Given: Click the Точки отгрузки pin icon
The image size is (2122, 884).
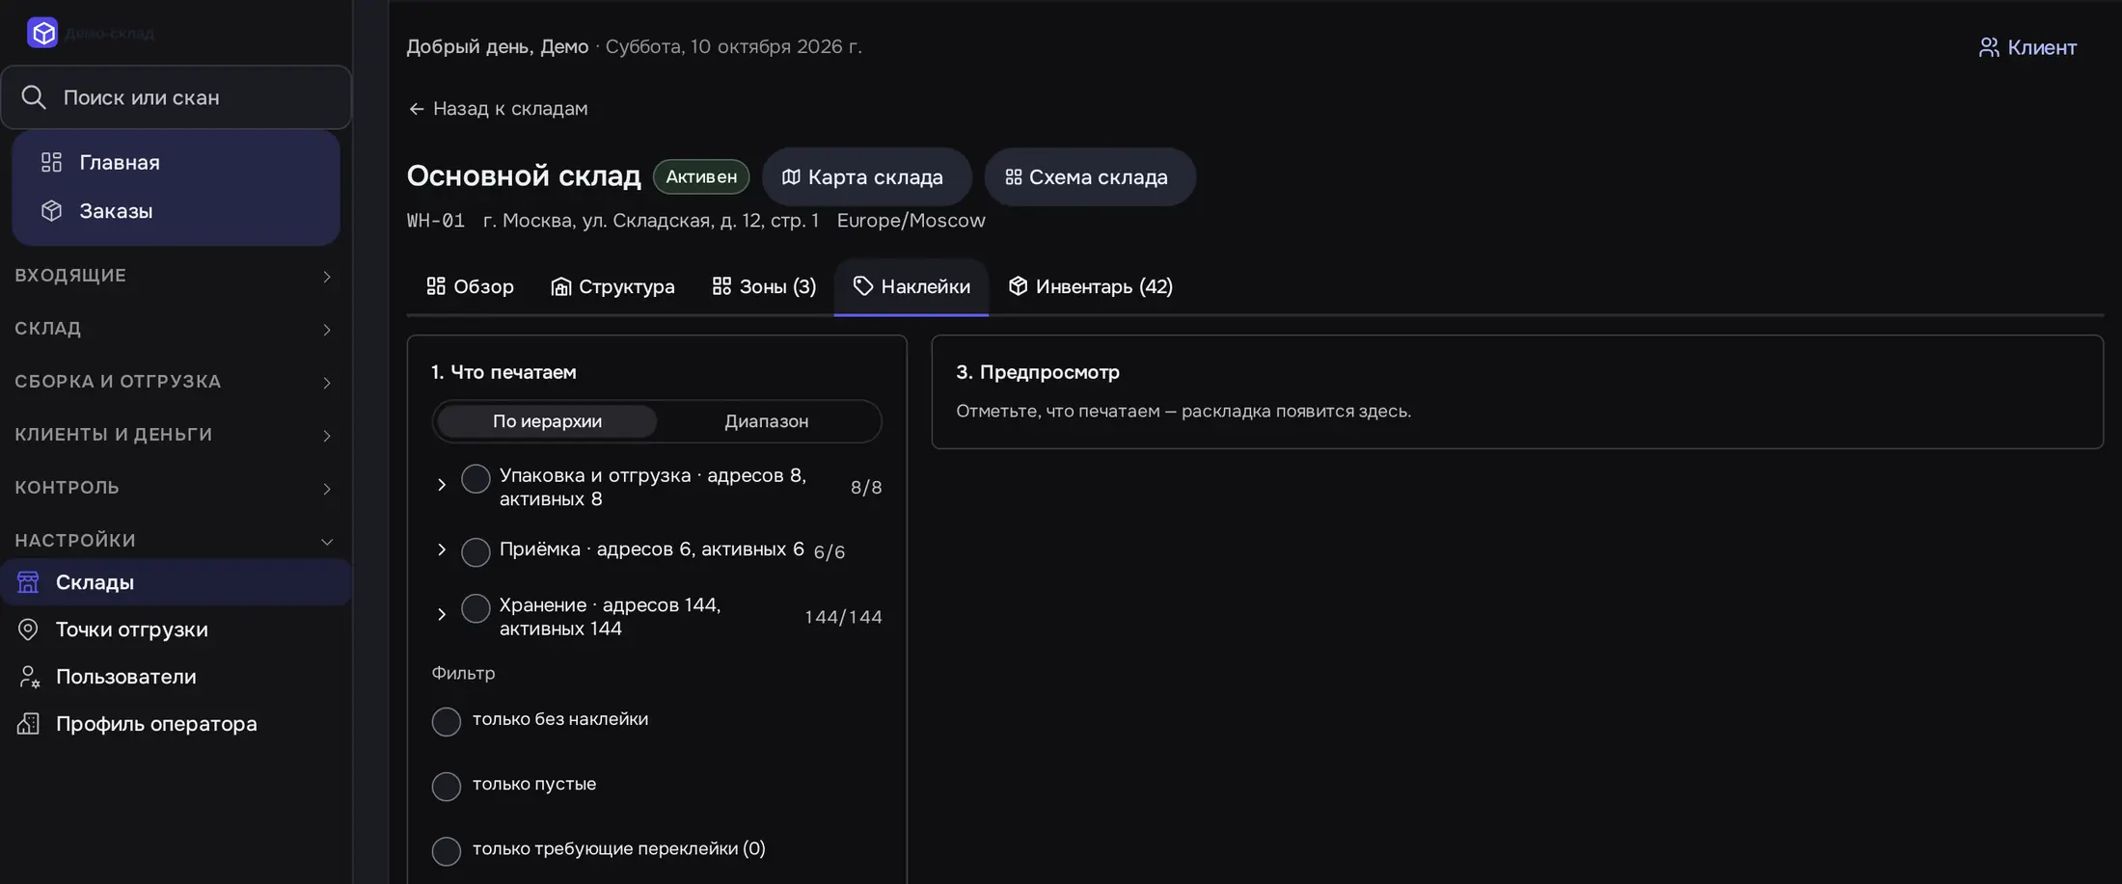Looking at the screenshot, I should click(28, 630).
